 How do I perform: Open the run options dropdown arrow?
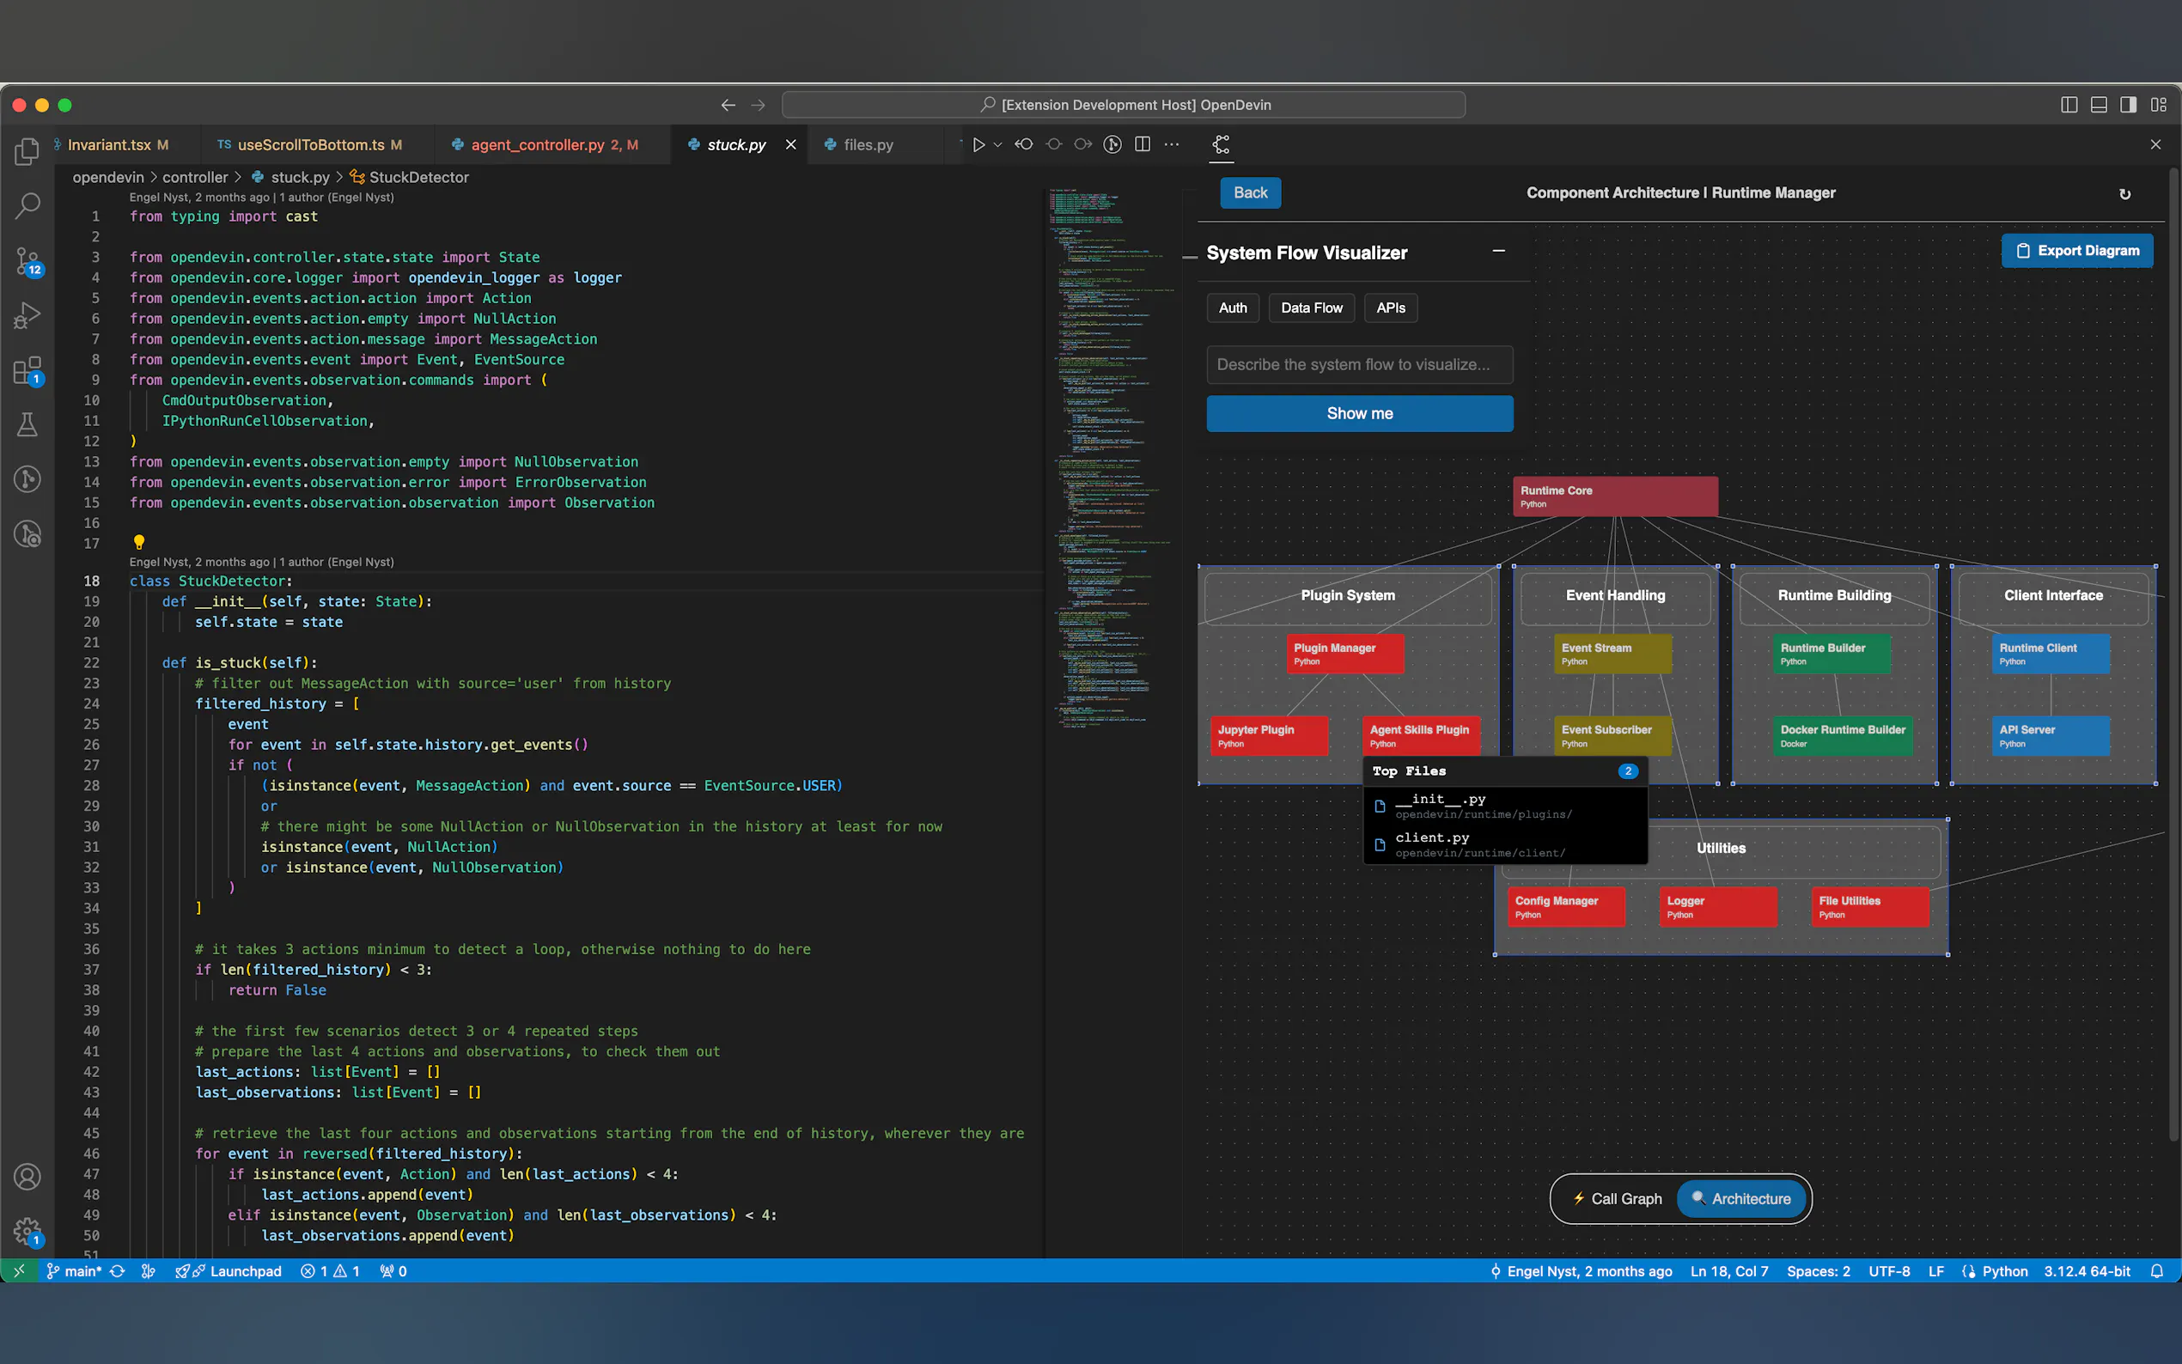click(x=997, y=144)
